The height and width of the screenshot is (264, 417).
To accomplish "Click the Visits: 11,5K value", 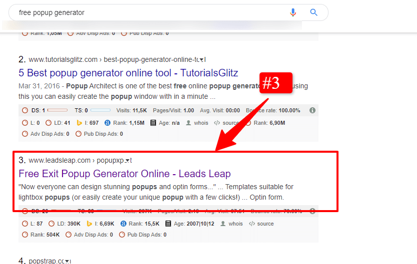I will 131,110.
